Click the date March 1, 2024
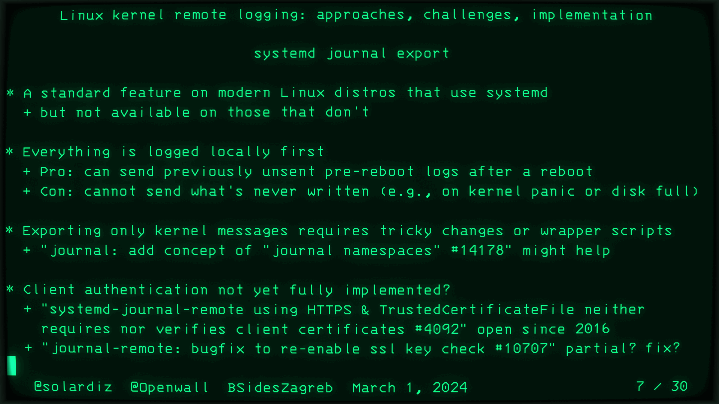Screen dimensions: 719x404 [410, 388]
